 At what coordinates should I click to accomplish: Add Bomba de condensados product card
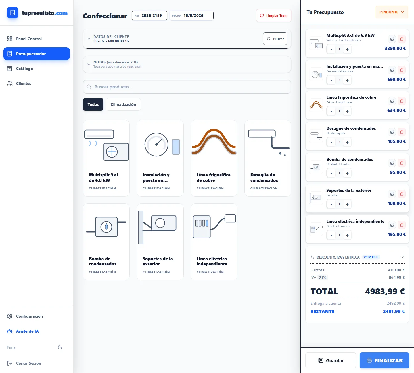[x=106, y=242]
